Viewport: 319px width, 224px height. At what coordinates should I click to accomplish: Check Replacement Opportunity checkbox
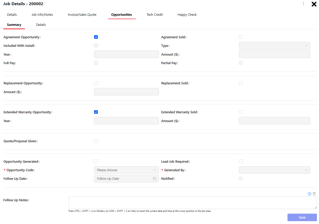tap(96, 83)
